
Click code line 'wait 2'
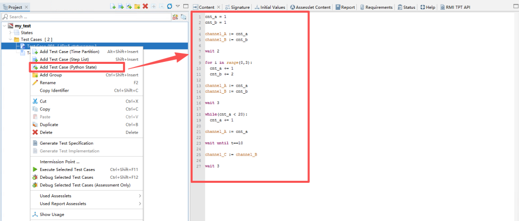[212, 52]
